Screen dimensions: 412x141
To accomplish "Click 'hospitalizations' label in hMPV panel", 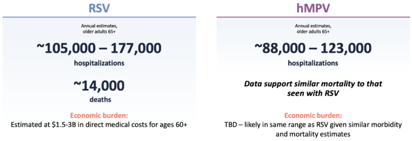I will click(x=313, y=63).
